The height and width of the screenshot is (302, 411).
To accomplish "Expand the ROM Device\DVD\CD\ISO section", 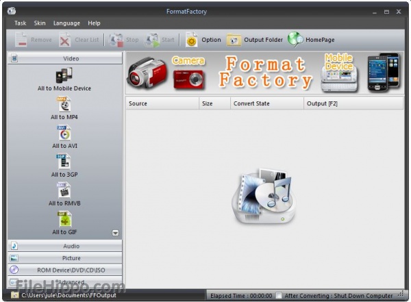I will 65,270.
